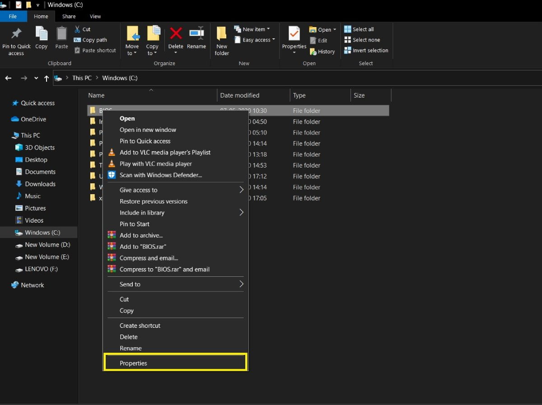The image size is (542, 405).
Task: Click This PC in address breadcrumb
Action: click(x=82, y=78)
